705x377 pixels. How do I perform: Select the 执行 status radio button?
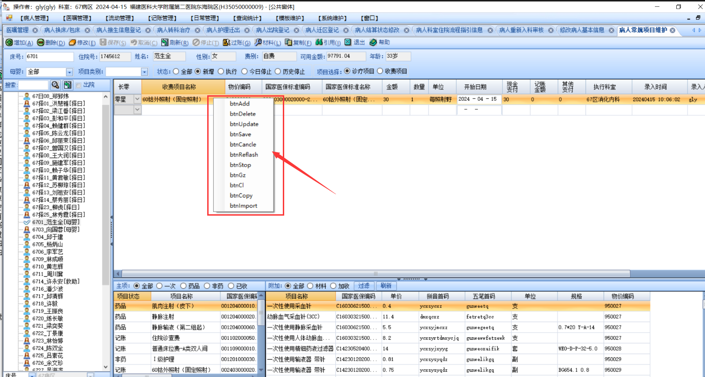tap(221, 72)
